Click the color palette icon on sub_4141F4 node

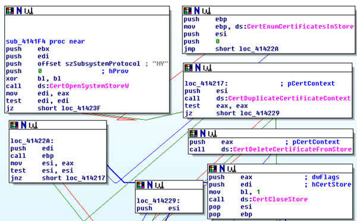[x=10, y=11]
